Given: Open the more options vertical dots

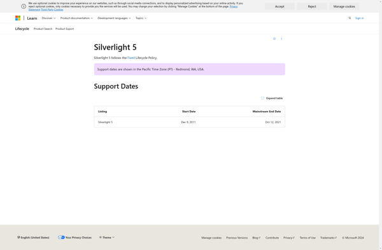Looking at the screenshot, I should 281,39.
